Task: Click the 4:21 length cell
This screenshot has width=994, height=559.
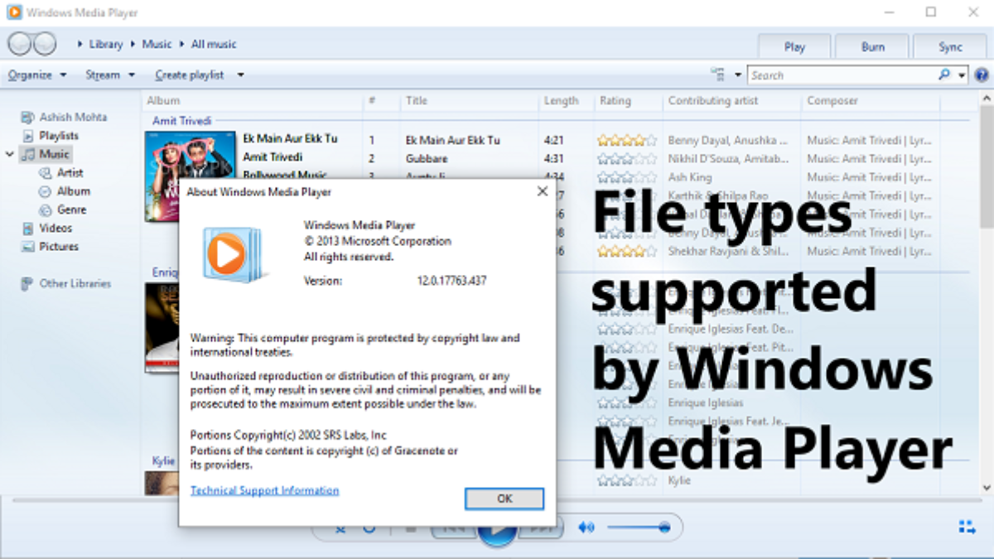Action: pos(554,140)
